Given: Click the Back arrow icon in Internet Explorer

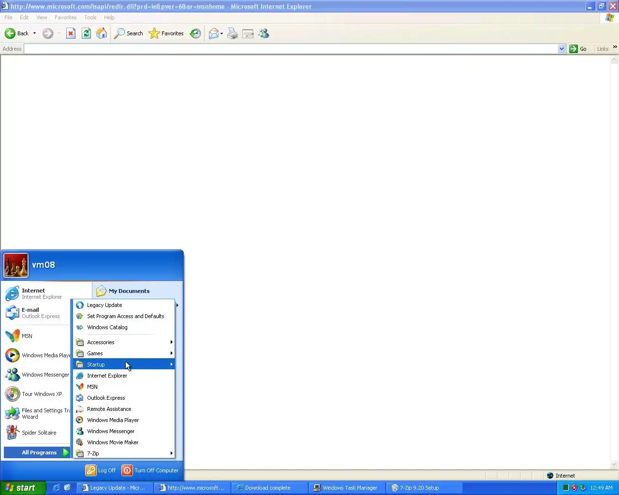Looking at the screenshot, I should (10, 33).
